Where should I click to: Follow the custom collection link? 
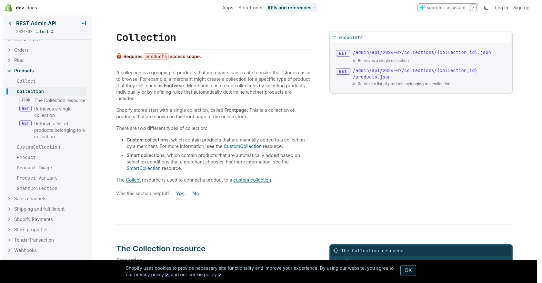click(252, 180)
